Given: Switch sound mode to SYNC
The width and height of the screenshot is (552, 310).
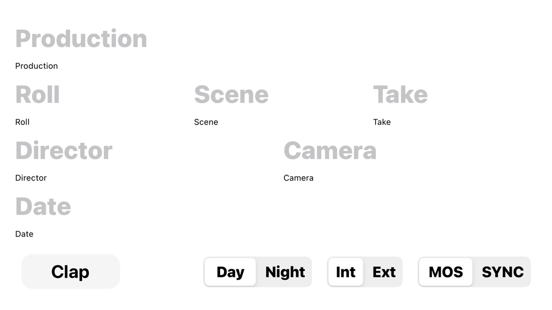Looking at the screenshot, I should click(502, 272).
